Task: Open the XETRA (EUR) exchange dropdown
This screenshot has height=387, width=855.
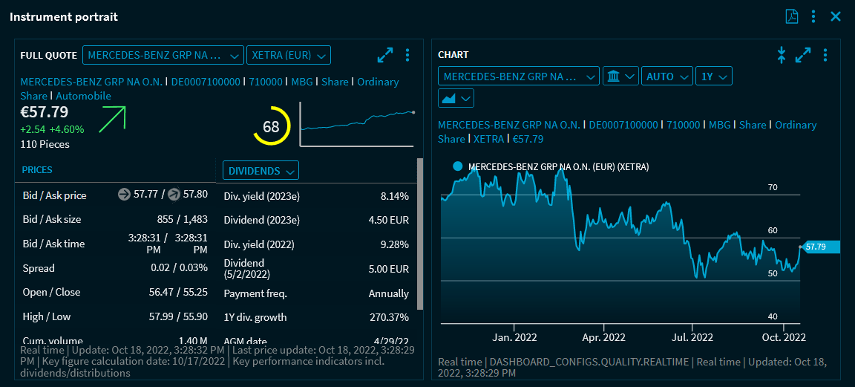Action: [288, 55]
